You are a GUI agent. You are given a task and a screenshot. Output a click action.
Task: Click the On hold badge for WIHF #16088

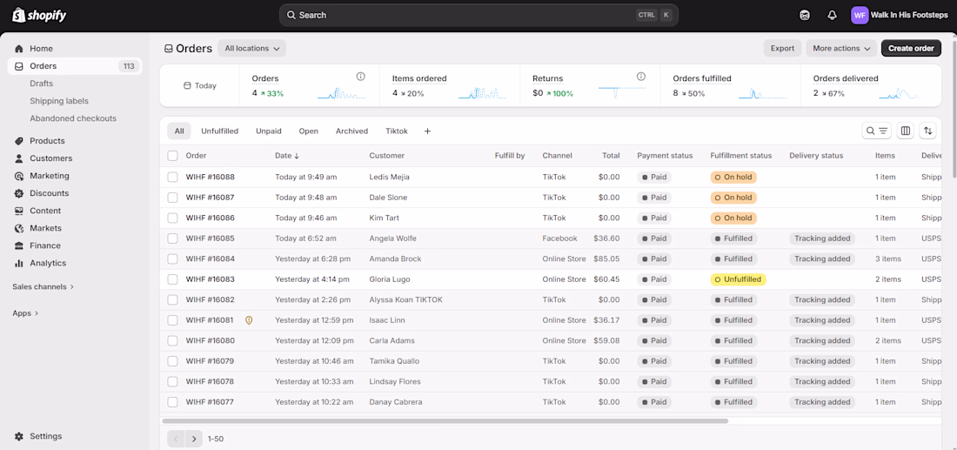(x=733, y=177)
